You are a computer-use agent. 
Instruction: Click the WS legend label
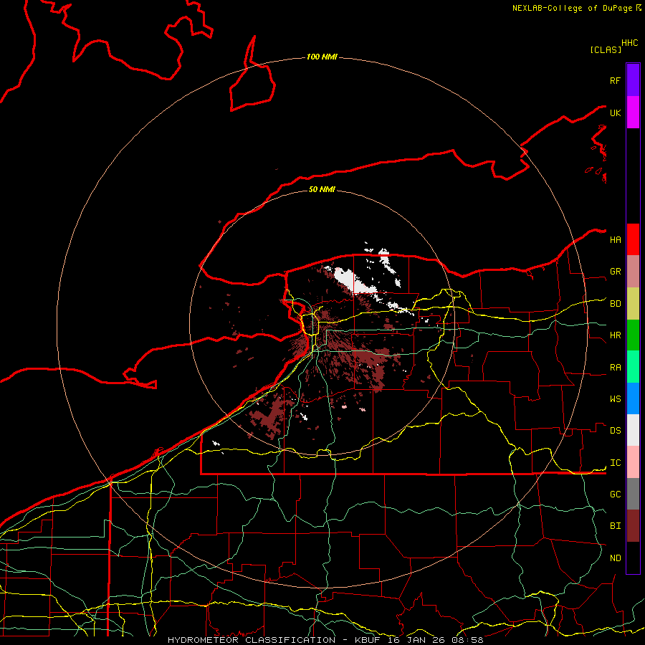(615, 399)
